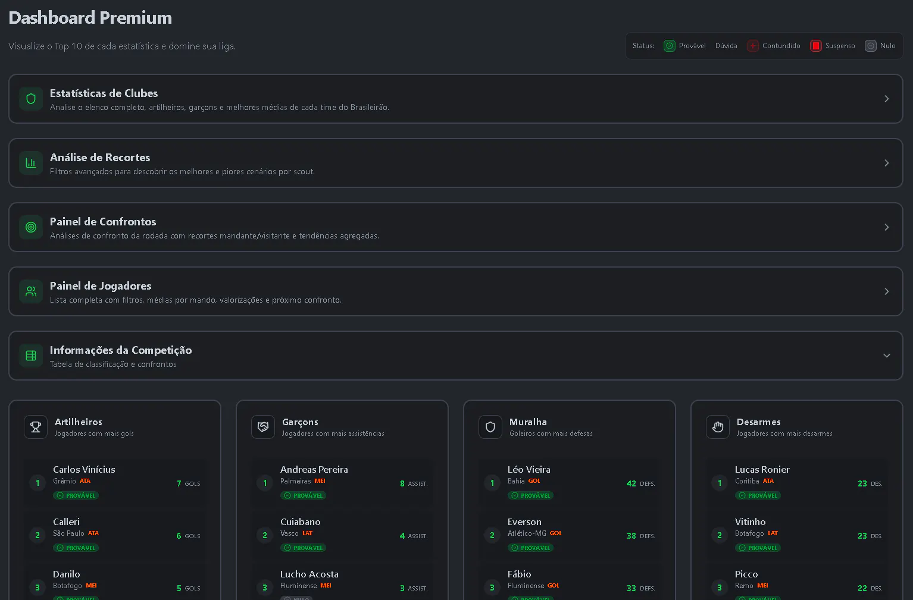913x600 pixels.
Task: Click Provável badge under Andreas Pereira
Action: [304, 495]
